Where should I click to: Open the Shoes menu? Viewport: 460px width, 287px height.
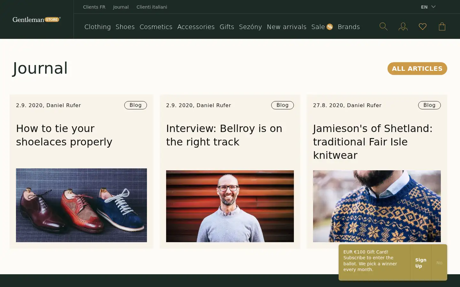125,27
